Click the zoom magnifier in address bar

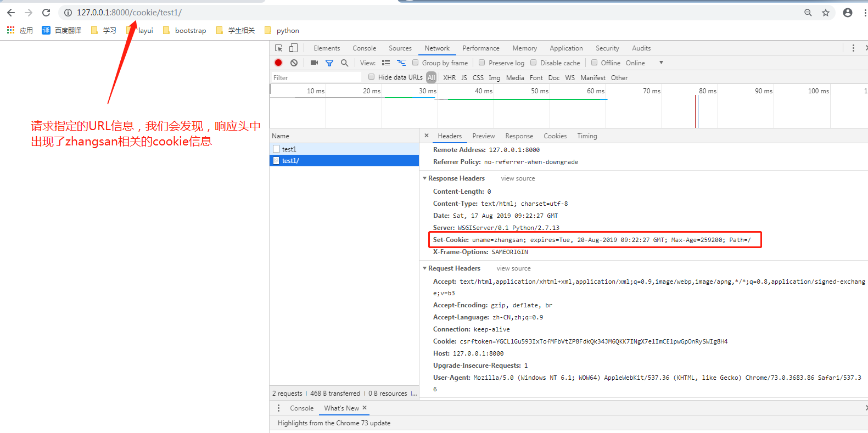[808, 13]
